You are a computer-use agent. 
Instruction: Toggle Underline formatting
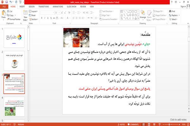click(48, 18)
